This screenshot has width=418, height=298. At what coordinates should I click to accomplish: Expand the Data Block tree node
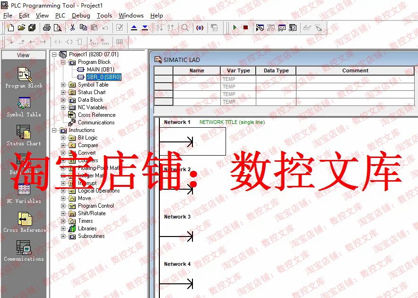click(63, 100)
